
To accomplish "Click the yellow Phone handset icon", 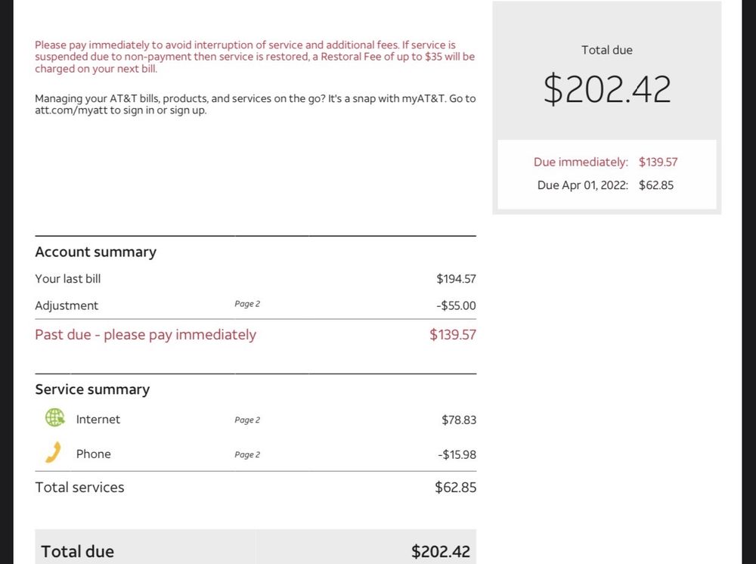I will click(x=53, y=453).
